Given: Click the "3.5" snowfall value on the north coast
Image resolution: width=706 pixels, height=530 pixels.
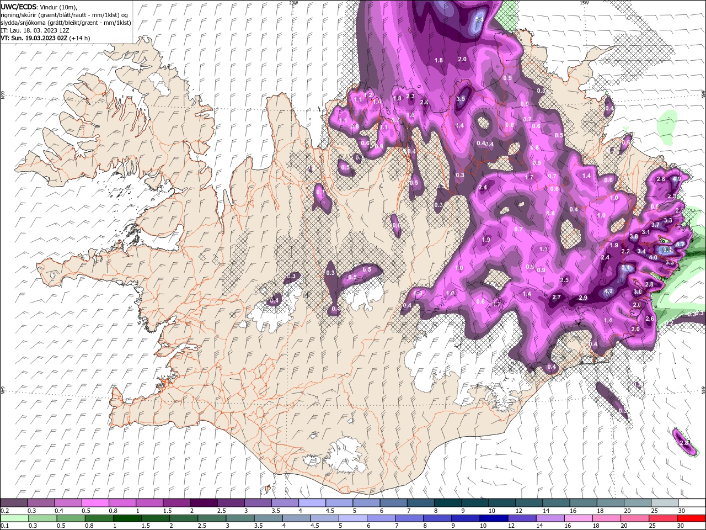Looking at the screenshot, I should coord(461,99).
